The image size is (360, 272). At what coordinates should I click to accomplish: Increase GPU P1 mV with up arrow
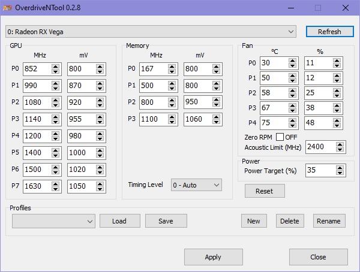pos(100,83)
